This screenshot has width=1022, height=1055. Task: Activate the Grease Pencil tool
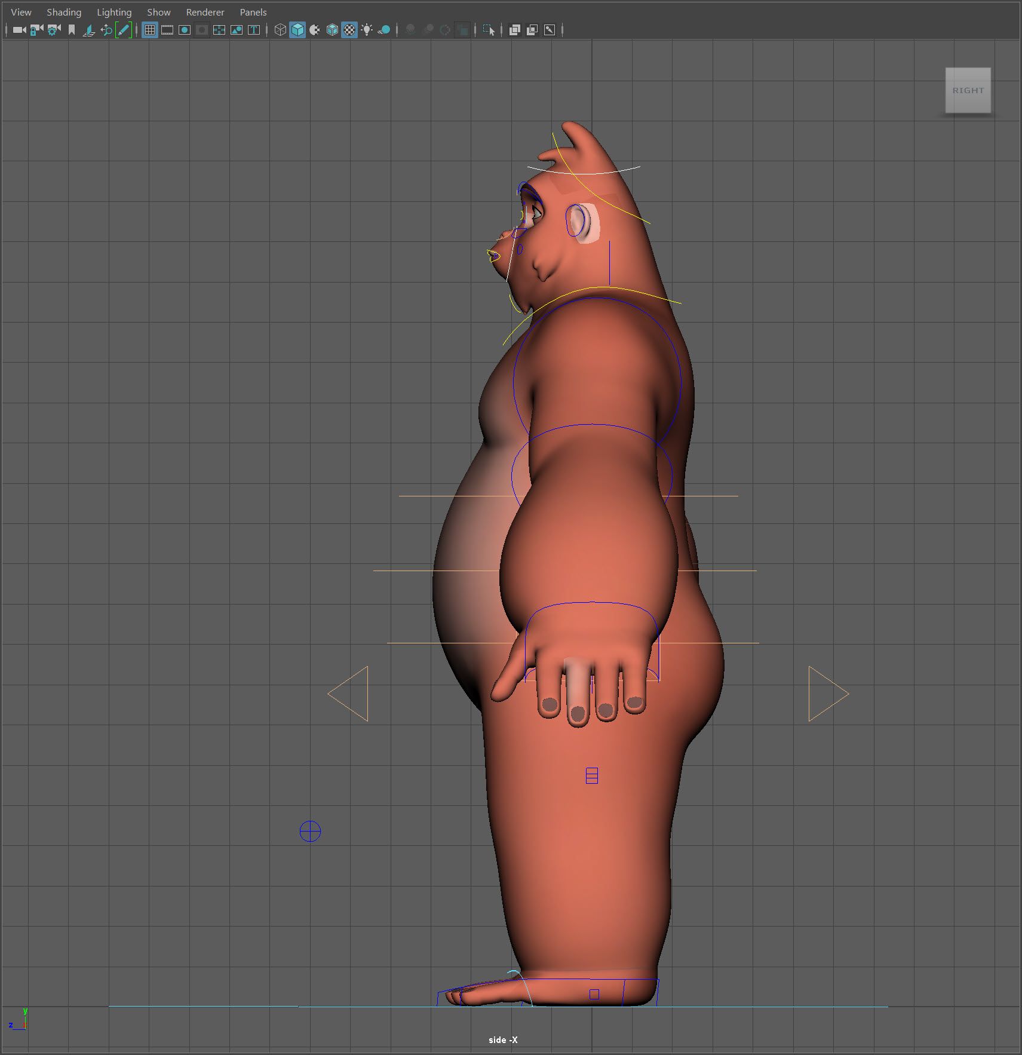coord(124,30)
